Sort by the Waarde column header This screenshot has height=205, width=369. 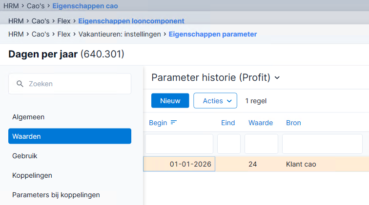click(x=261, y=123)
